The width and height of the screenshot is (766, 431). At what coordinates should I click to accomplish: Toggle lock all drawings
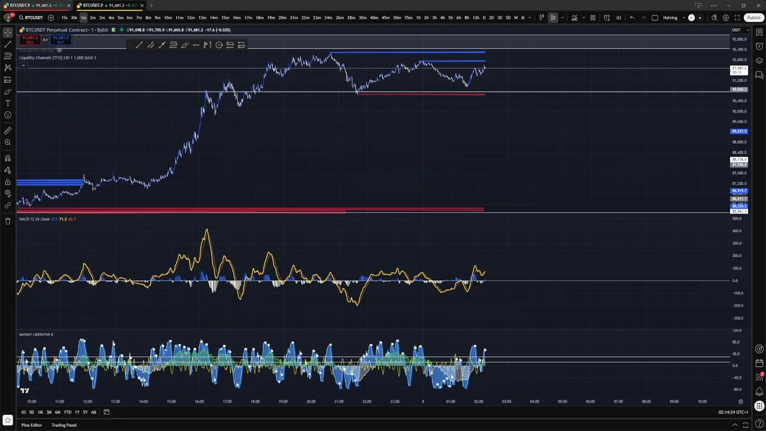click(8, 181)
